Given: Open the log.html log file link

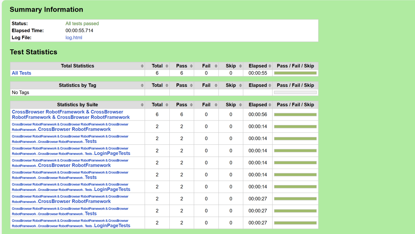Looking at the screenshot, I should [74, 38].
